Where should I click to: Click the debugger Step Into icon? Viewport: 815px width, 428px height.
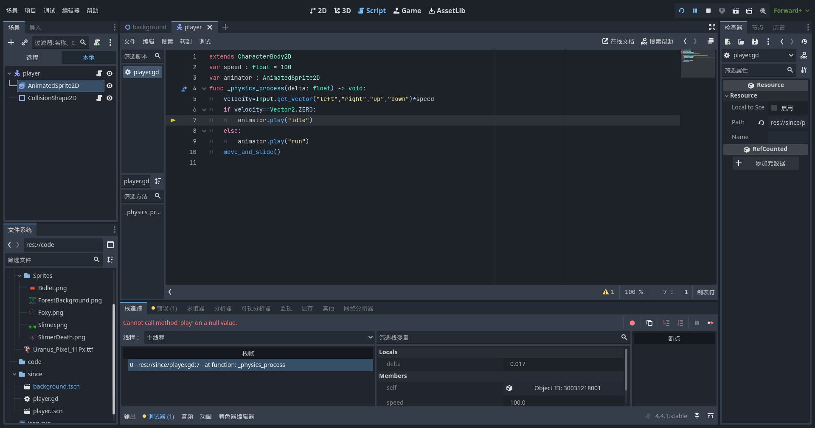coord(666,323)
